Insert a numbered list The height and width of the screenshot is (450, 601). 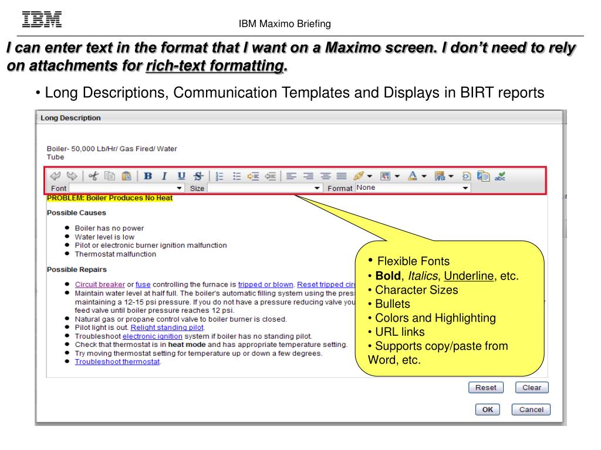click(x=220, y=176)
